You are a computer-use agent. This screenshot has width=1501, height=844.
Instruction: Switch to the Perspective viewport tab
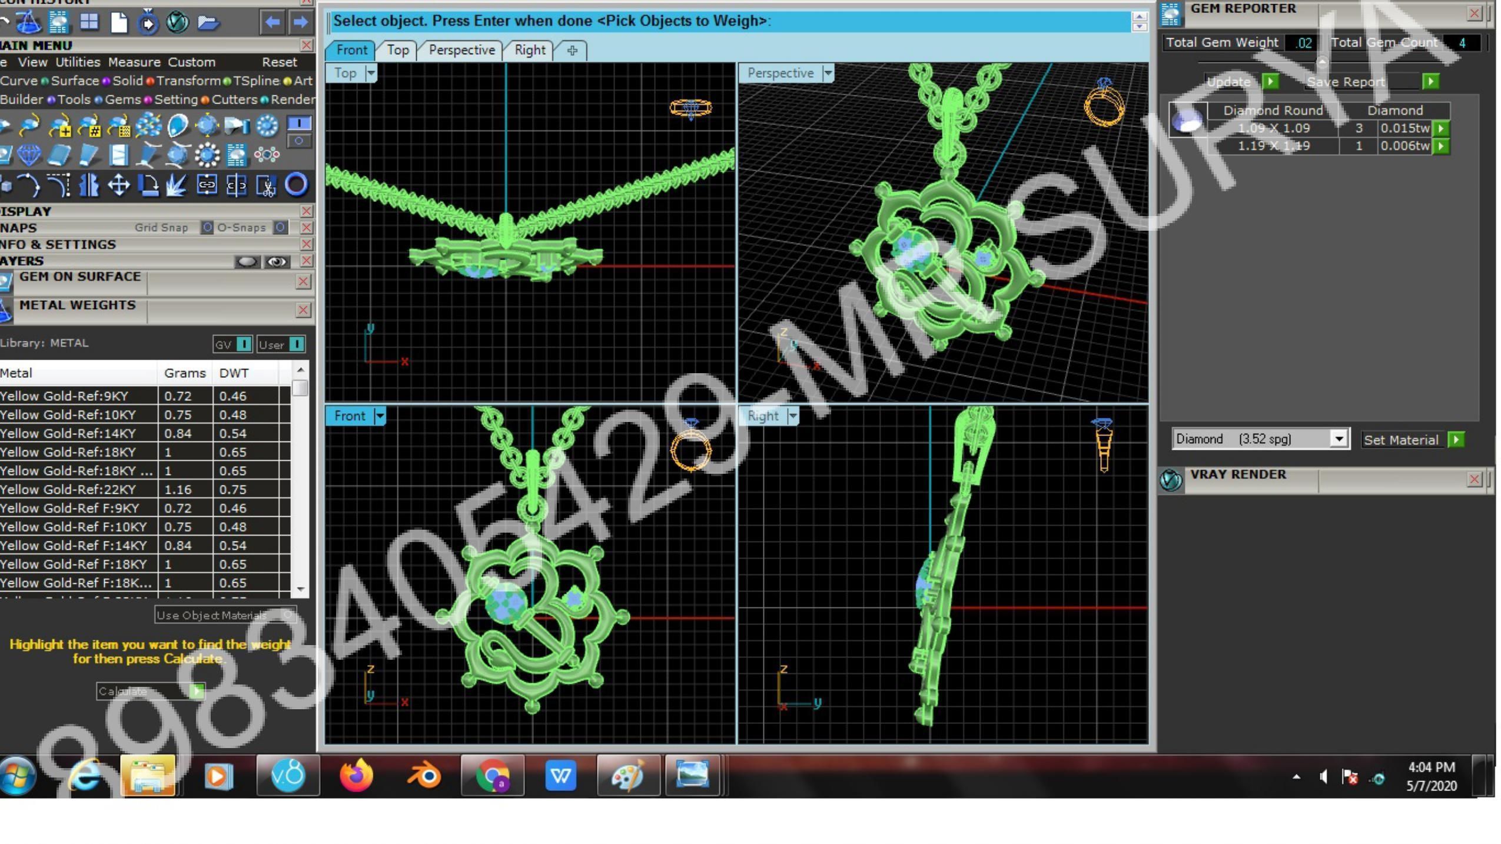coord(461,51)
